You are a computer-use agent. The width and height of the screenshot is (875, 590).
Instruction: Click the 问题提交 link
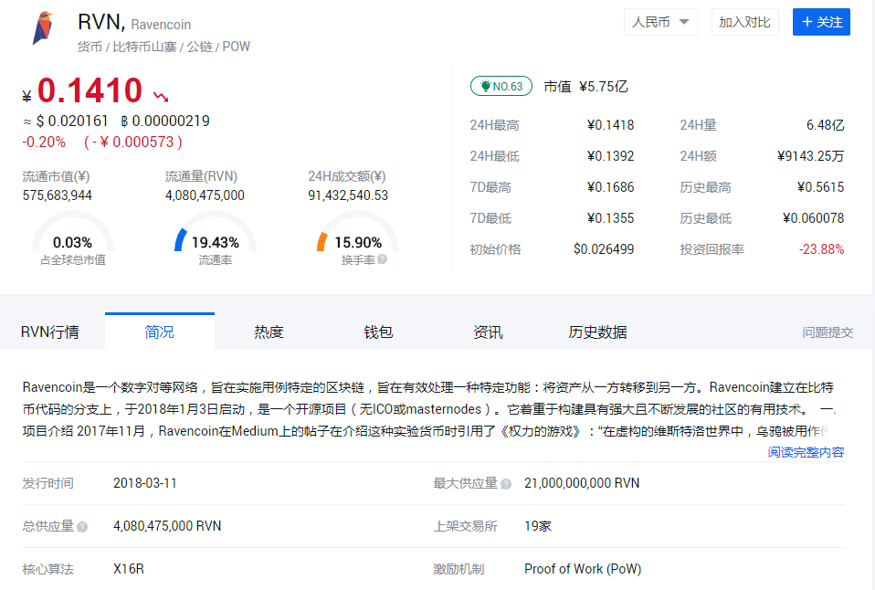[x=828, y=332]
